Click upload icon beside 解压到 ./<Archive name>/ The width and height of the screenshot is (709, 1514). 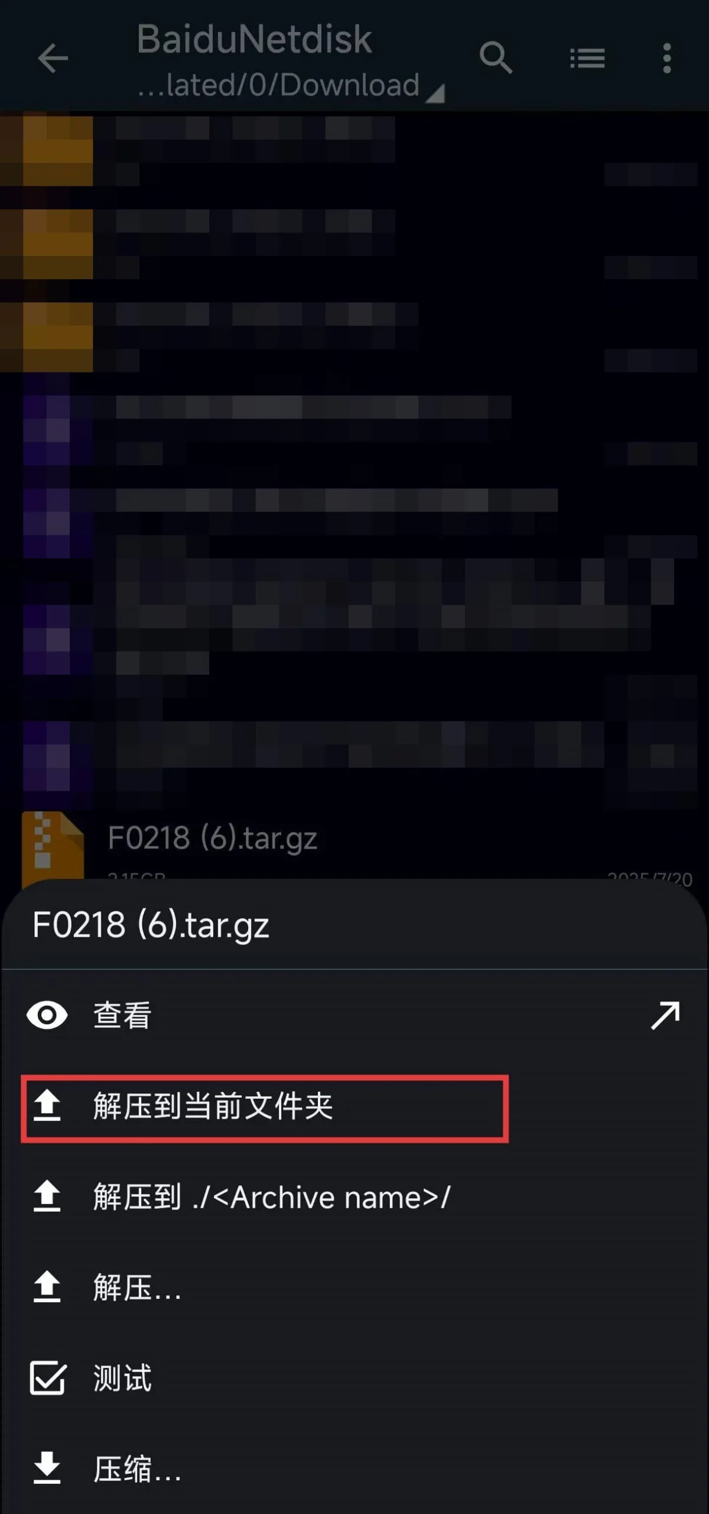click(x=47, y=1197)
